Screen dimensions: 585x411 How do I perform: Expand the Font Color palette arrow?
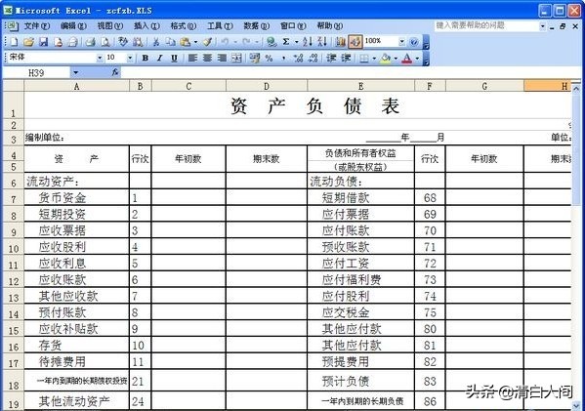click(x=417, y=59)
